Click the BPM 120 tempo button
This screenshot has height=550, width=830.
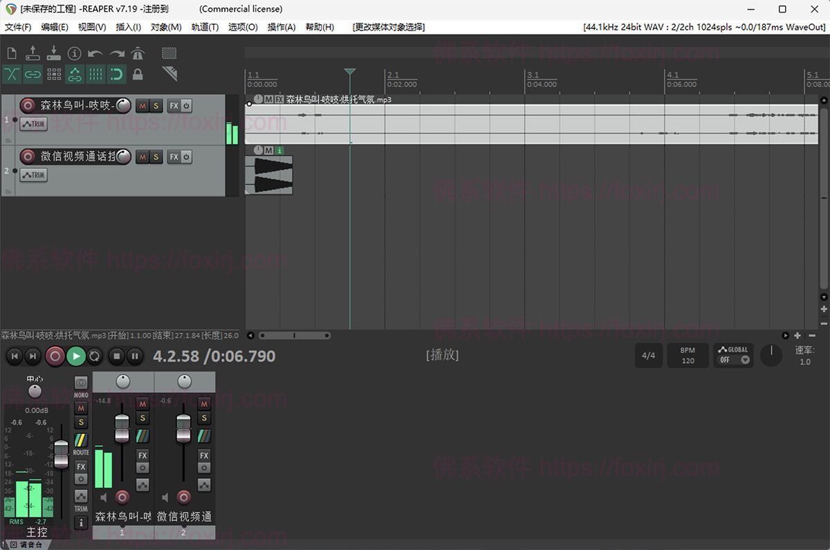pyautogui.click(x=688, y=355)
